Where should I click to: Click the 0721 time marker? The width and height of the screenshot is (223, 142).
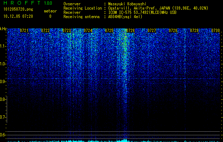pyautogui.click(x=24, y=31)
